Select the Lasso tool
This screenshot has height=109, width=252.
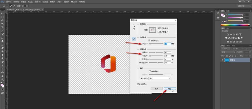pyautogui.click(x=2, y=20)
